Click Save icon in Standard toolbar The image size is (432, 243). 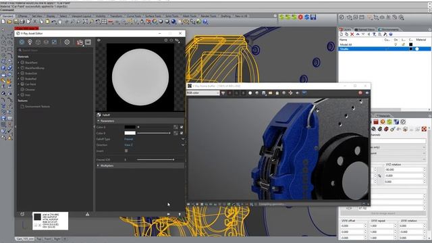[x=16, y=21]
